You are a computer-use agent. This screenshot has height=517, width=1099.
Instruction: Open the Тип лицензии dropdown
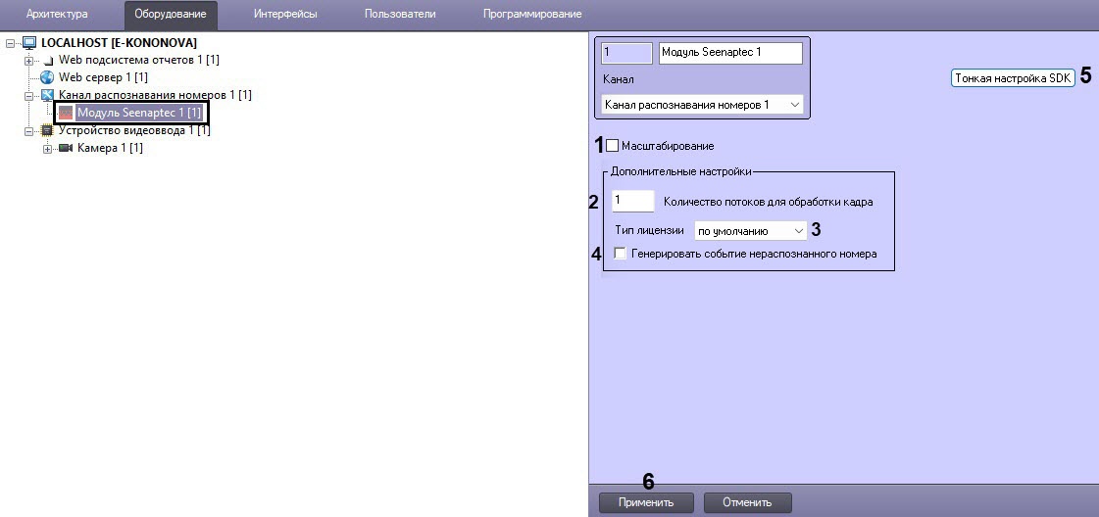751,231
